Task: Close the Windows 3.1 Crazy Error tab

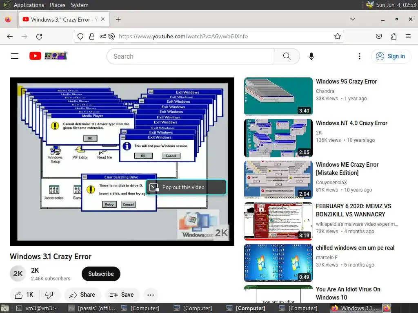Action: [x=103, y=20]
